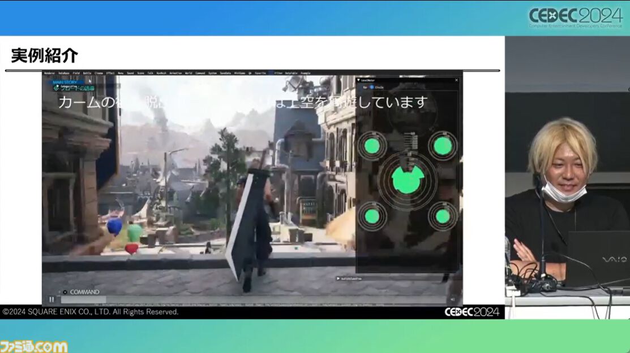
Task: Open the SaveData debug menu
Action: click(x=225, y=73)
